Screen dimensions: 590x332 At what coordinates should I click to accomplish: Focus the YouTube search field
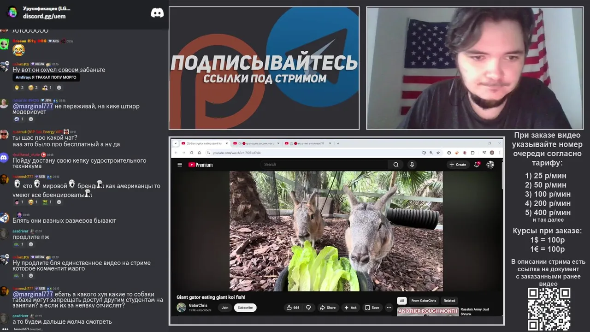pyautogui.click(x=325, y=165)
